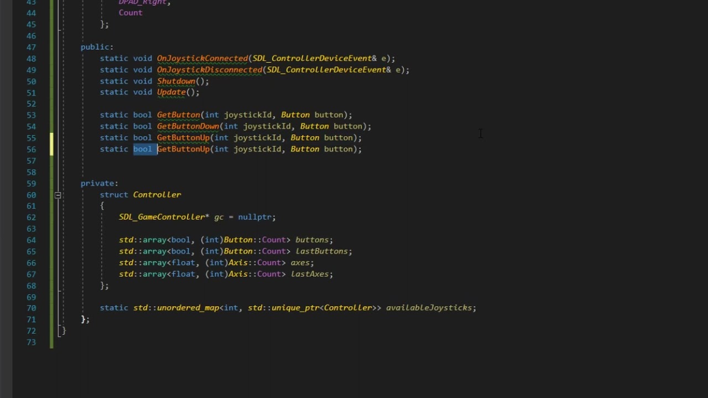Click the Count enum value on line 44
This screenshot has width=708, height=398.
point(131,13)
